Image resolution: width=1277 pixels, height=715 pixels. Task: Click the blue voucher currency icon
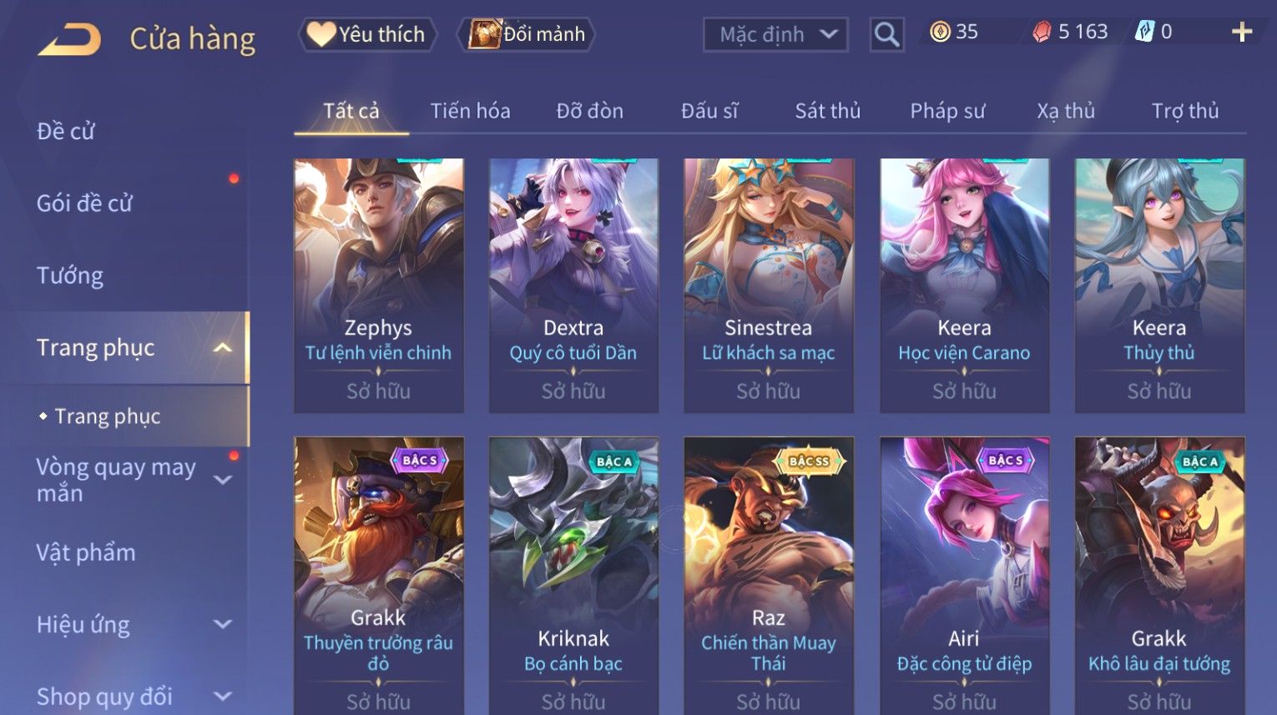(1144, 32)
